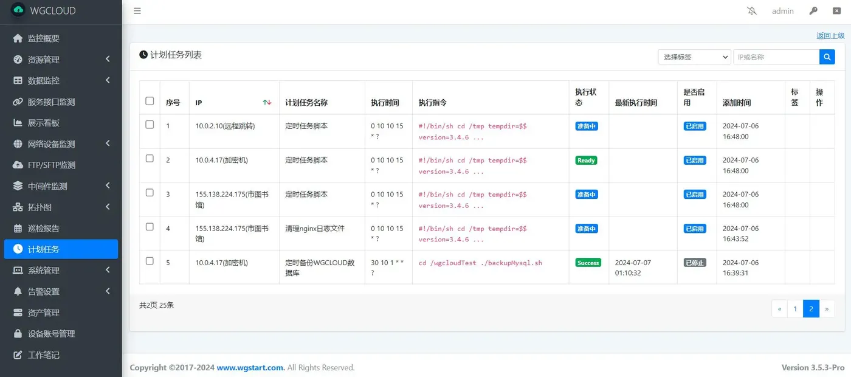Image resolution: width=851 pixels, height=377 pixels.
Task: Select the checkbox for row 5
Action: point(150,261)
